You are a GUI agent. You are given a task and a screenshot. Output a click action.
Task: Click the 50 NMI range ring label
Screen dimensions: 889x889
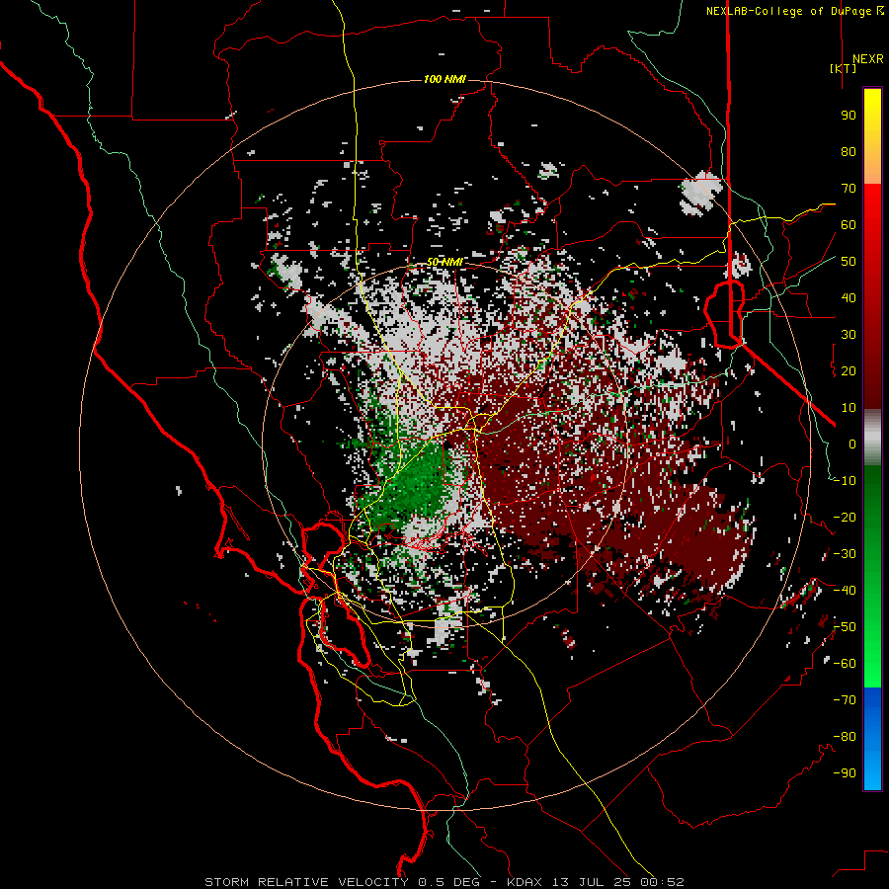(x=444, y=262)
